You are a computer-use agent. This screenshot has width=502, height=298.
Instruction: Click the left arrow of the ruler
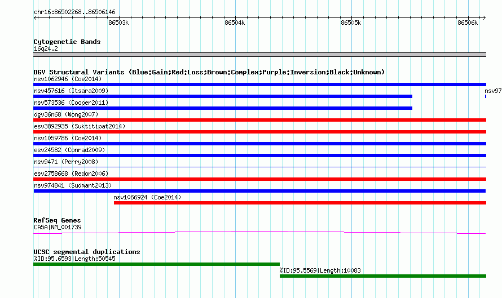tap(35, 17)
